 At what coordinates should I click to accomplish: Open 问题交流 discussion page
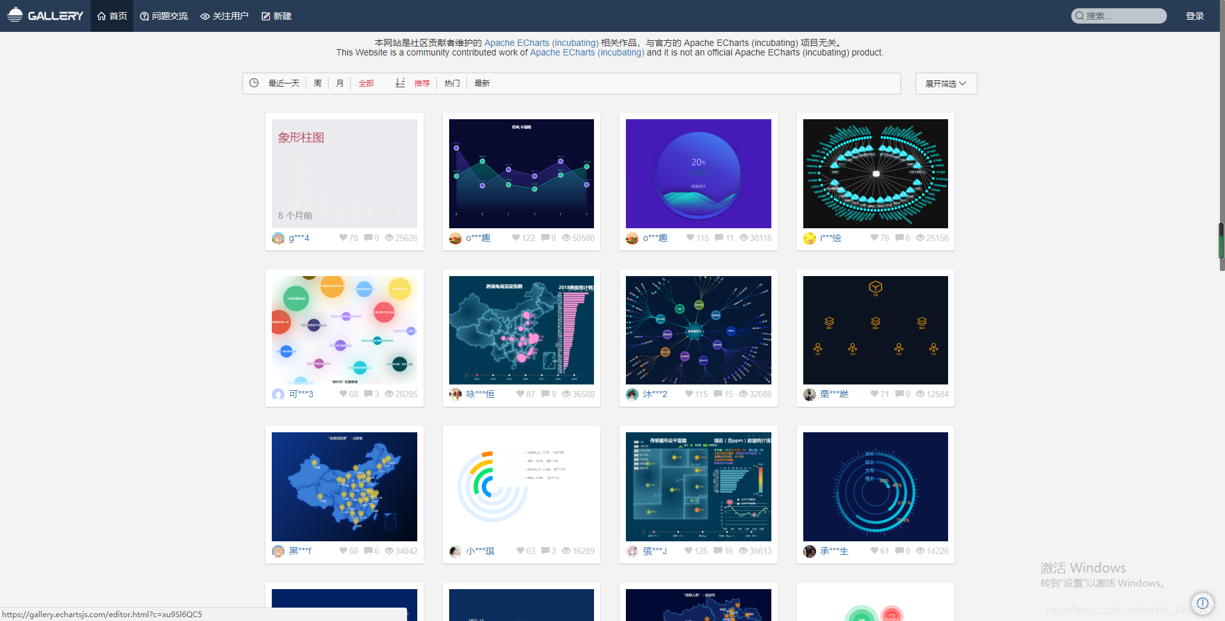pyautogui.click(x=164, y=16)
